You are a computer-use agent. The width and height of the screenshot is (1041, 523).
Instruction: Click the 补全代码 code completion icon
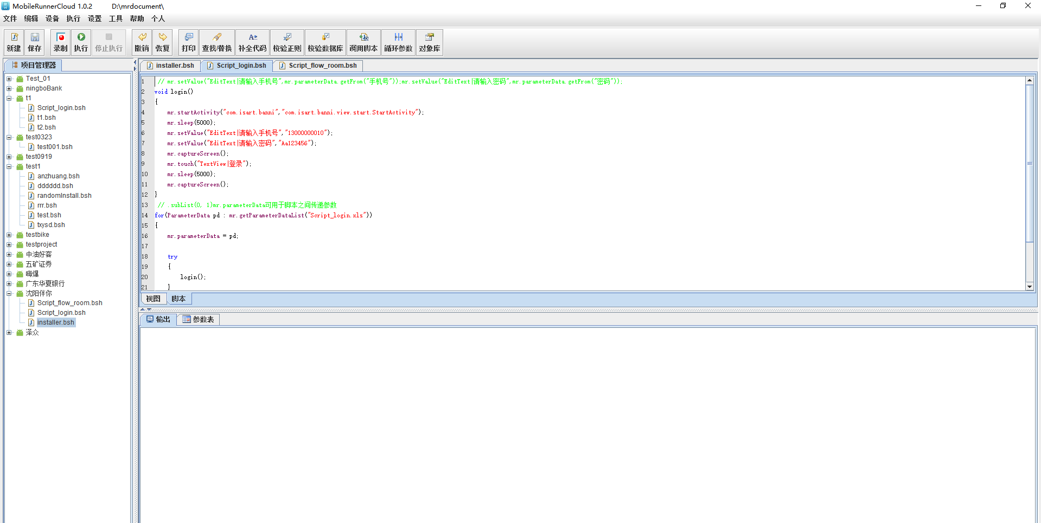[252, 42]
